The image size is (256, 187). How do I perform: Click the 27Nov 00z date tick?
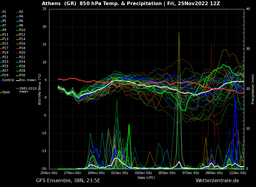pos(73,173)
